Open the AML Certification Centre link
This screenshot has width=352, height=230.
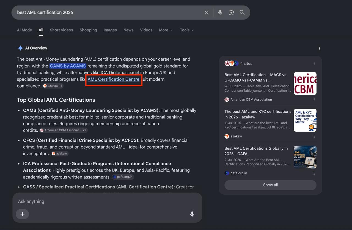[x=113, y=79]
